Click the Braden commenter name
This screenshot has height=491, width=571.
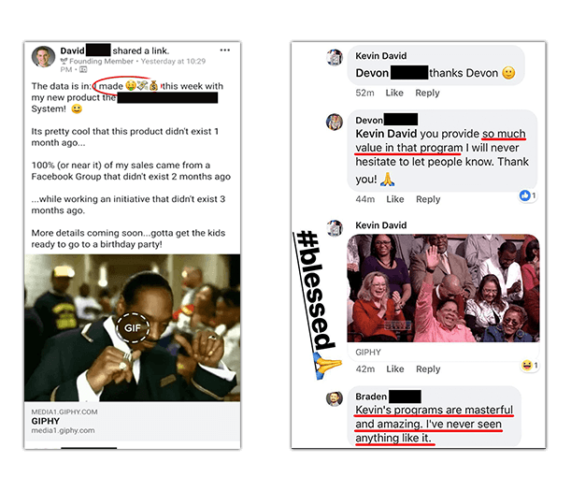[x=371, y=397]
